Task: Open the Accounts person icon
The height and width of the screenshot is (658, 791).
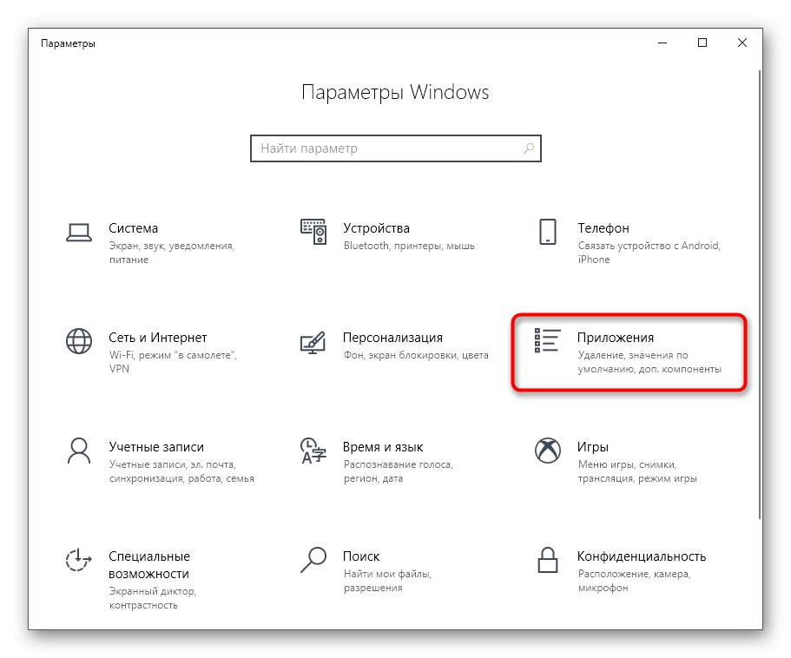Action: [x=79, y=451]
